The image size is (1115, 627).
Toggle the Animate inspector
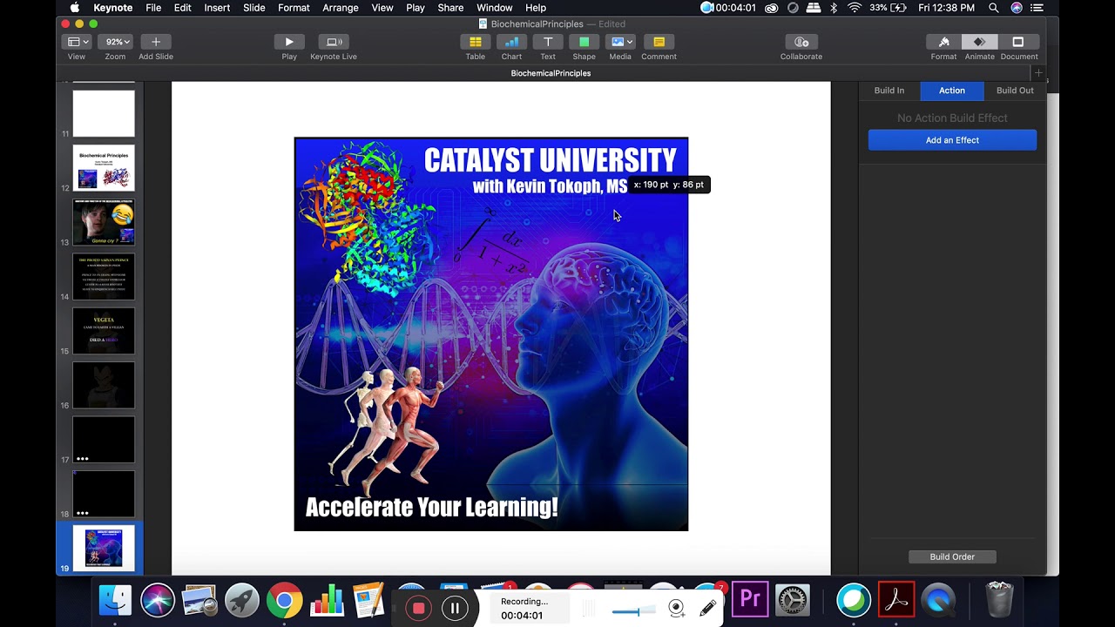pos(980,42)
